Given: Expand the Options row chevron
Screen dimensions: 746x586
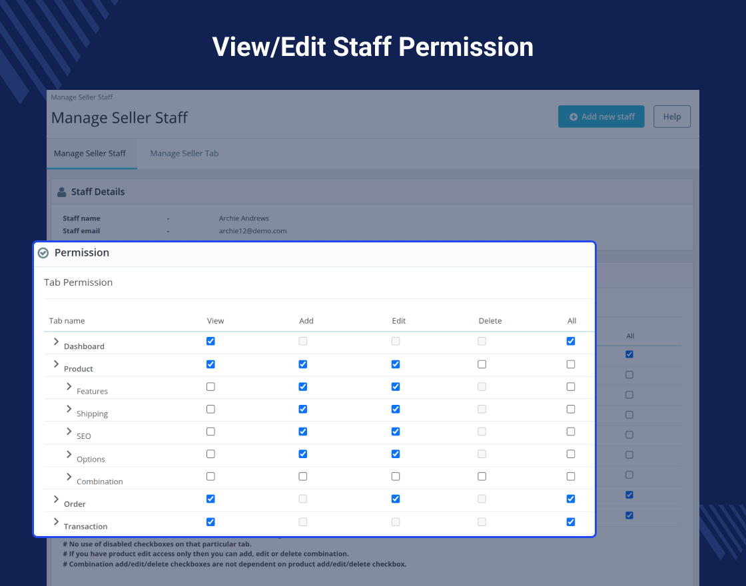Looking at the screenshot, I should point(69,454).
